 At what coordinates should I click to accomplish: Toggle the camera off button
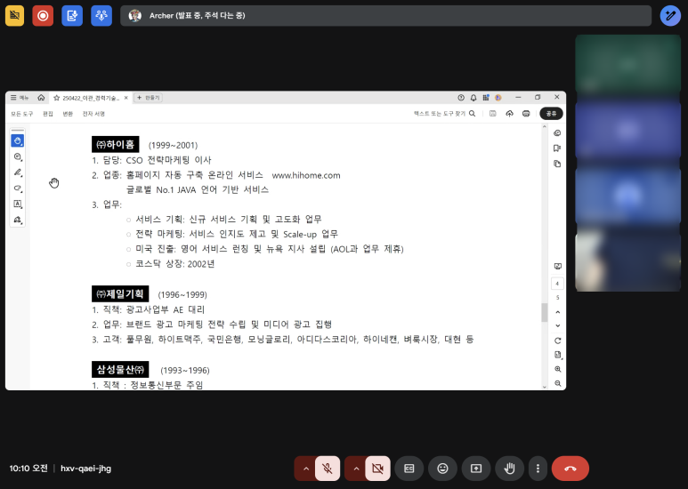pyautogui.click(x=377, y=469)
